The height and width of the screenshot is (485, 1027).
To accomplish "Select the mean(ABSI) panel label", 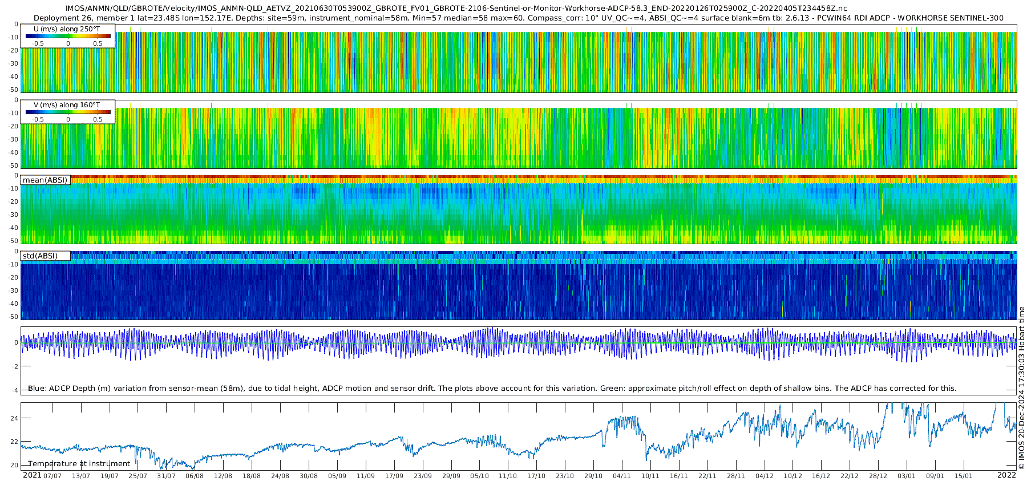I will [x=45, y=180].
